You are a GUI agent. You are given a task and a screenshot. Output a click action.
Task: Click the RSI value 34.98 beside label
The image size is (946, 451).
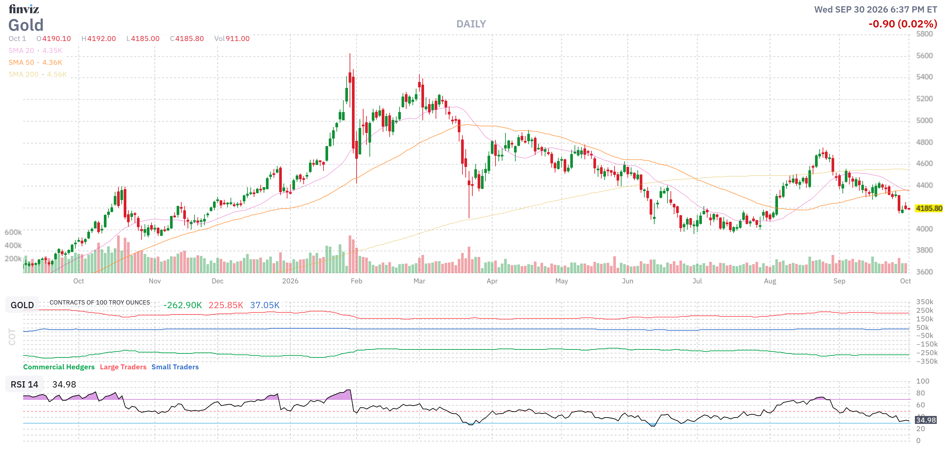tap(64, 384)
